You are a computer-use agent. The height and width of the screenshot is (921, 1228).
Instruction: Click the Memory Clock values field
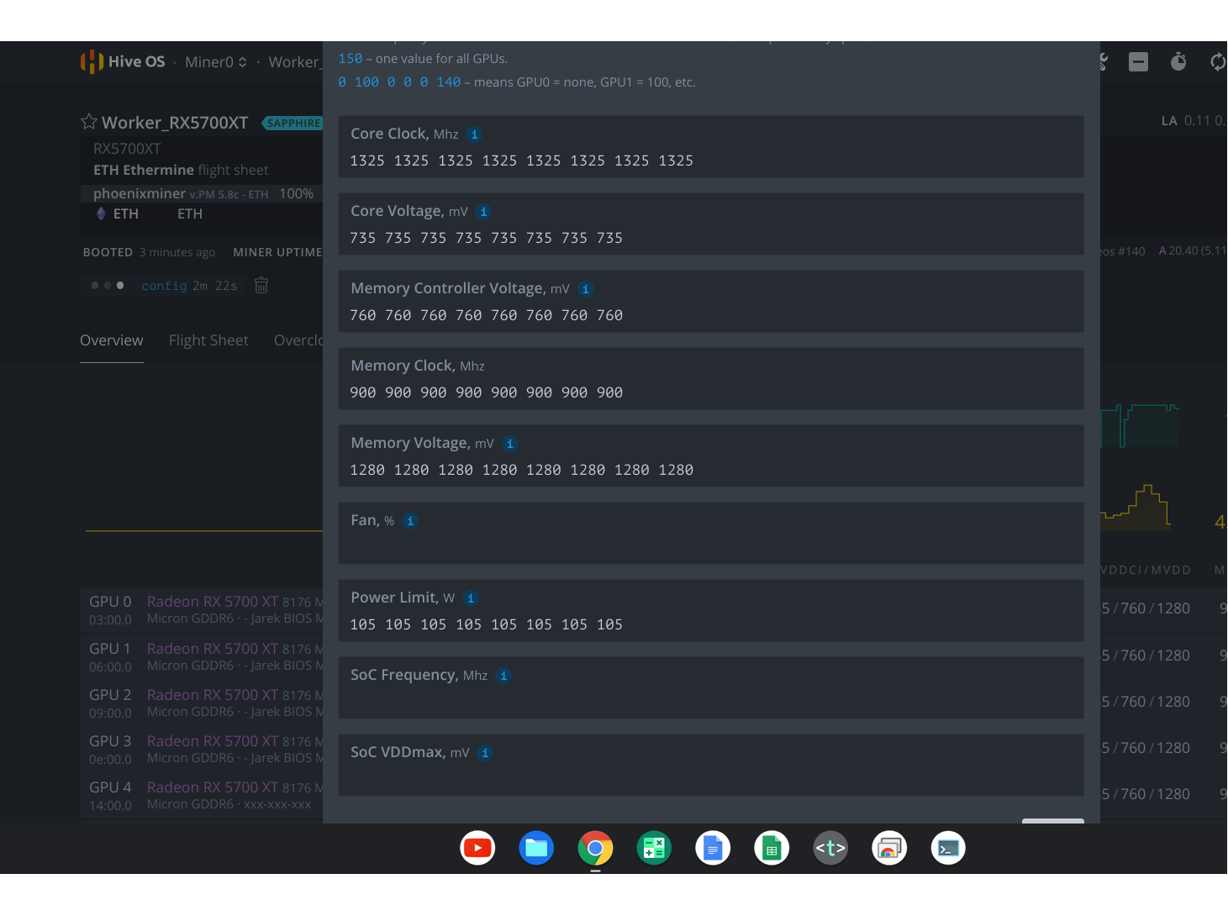point(710,392)
